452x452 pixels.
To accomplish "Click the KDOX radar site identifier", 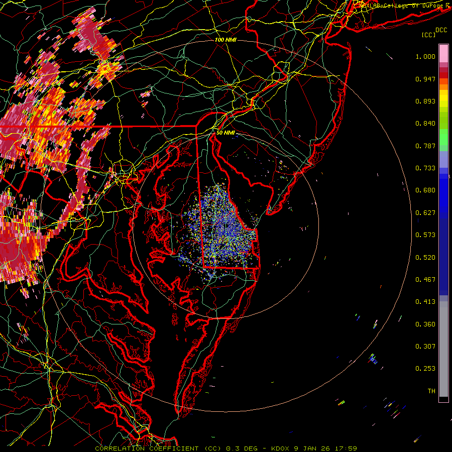I will click(x=280, y=448).
